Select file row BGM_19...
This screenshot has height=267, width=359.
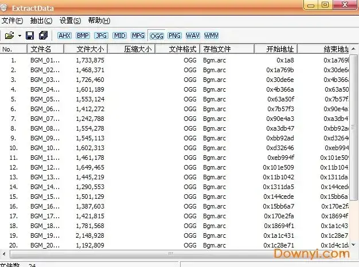(x=174, y=235)
